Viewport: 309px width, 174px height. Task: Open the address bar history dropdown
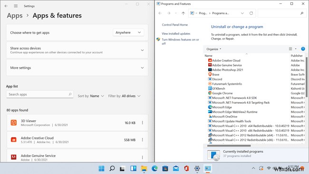[x=242, y=13]
